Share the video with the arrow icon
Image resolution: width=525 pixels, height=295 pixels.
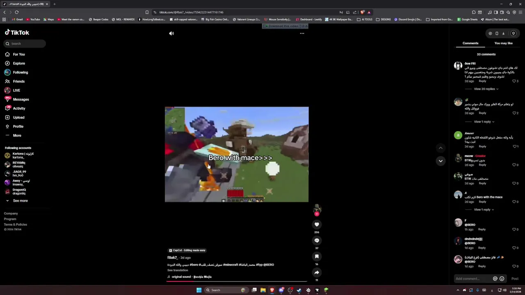pos(317,272)
